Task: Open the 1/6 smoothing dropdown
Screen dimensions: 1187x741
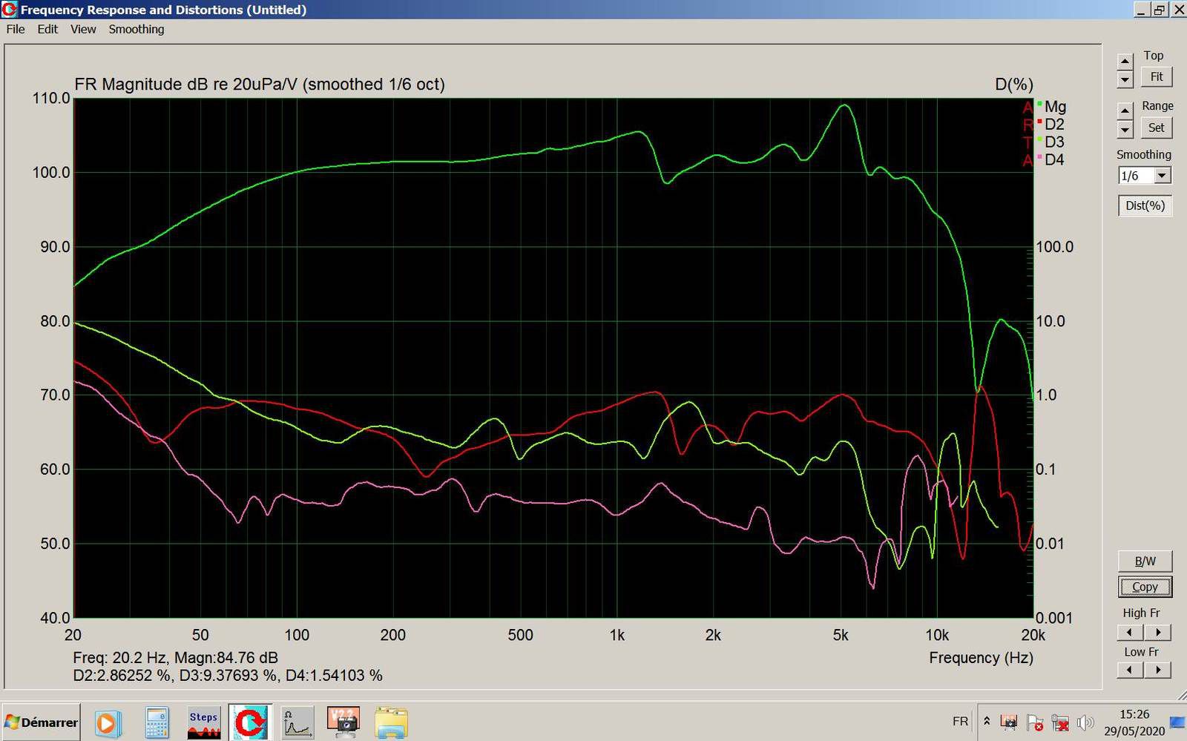Action: pos(1162,176)
